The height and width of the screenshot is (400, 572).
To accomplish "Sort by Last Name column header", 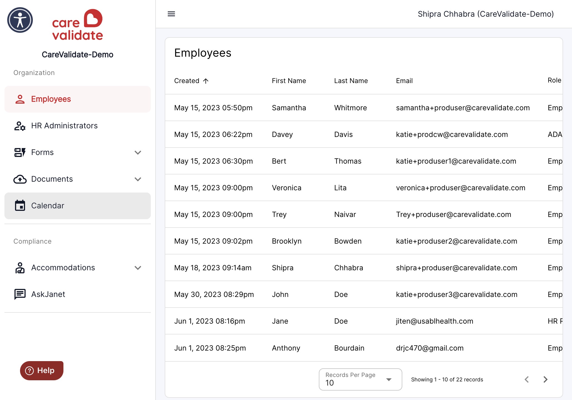I will click(x=351, y=81).
